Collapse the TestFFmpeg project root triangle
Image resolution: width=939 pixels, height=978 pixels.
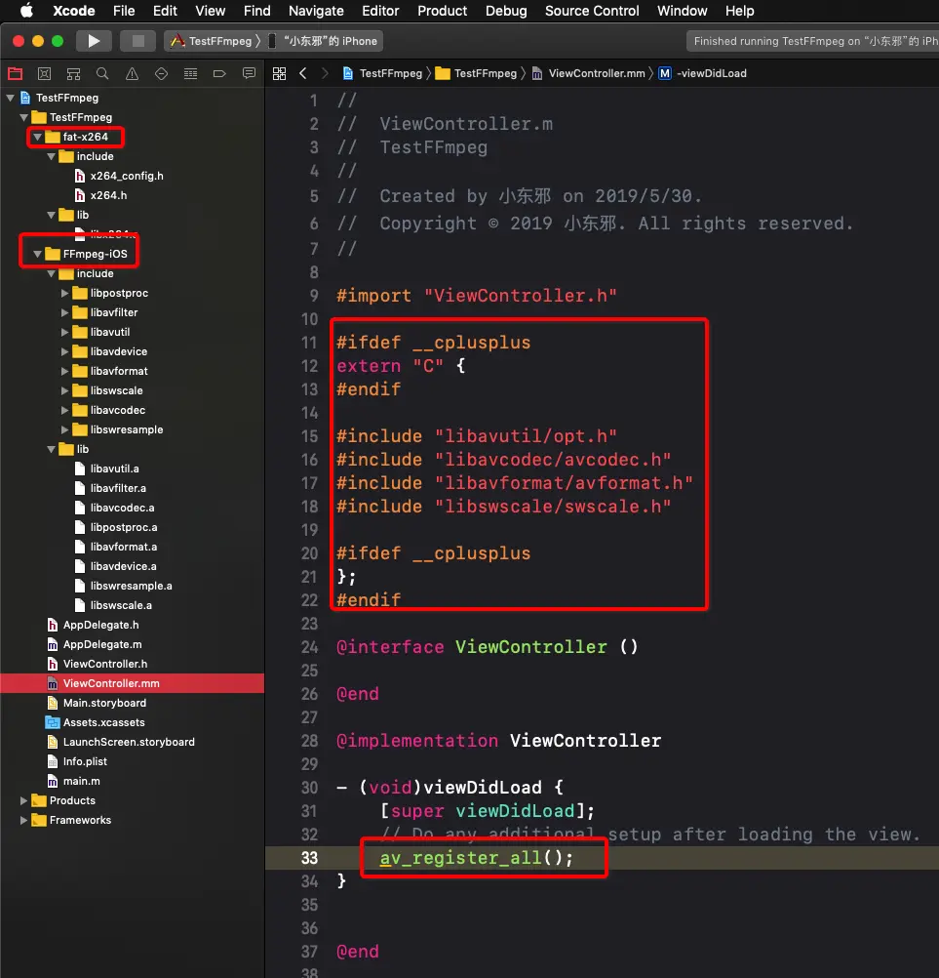pyautogui.click(x=11, y=98)
